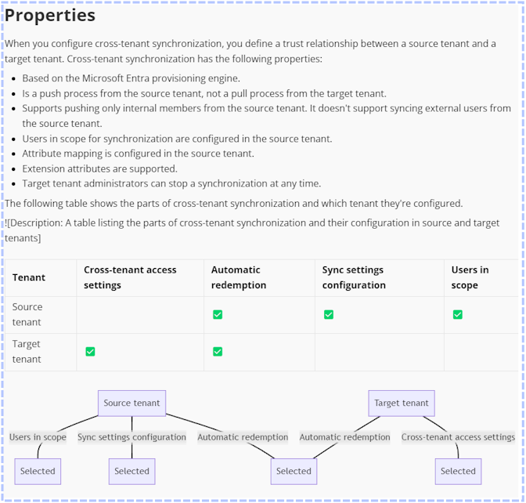
Task: Click Target tenant's Automatic redemption checkmark
Action: 218,351
